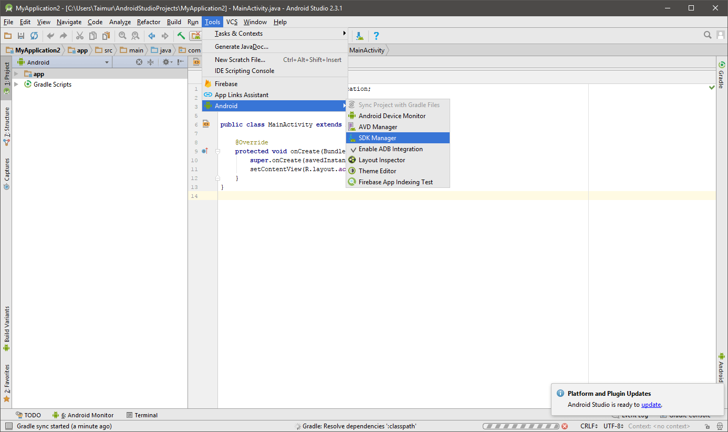Click the Help question mark icon
Screen dimensions: 728x432
[x=376, y=36]
